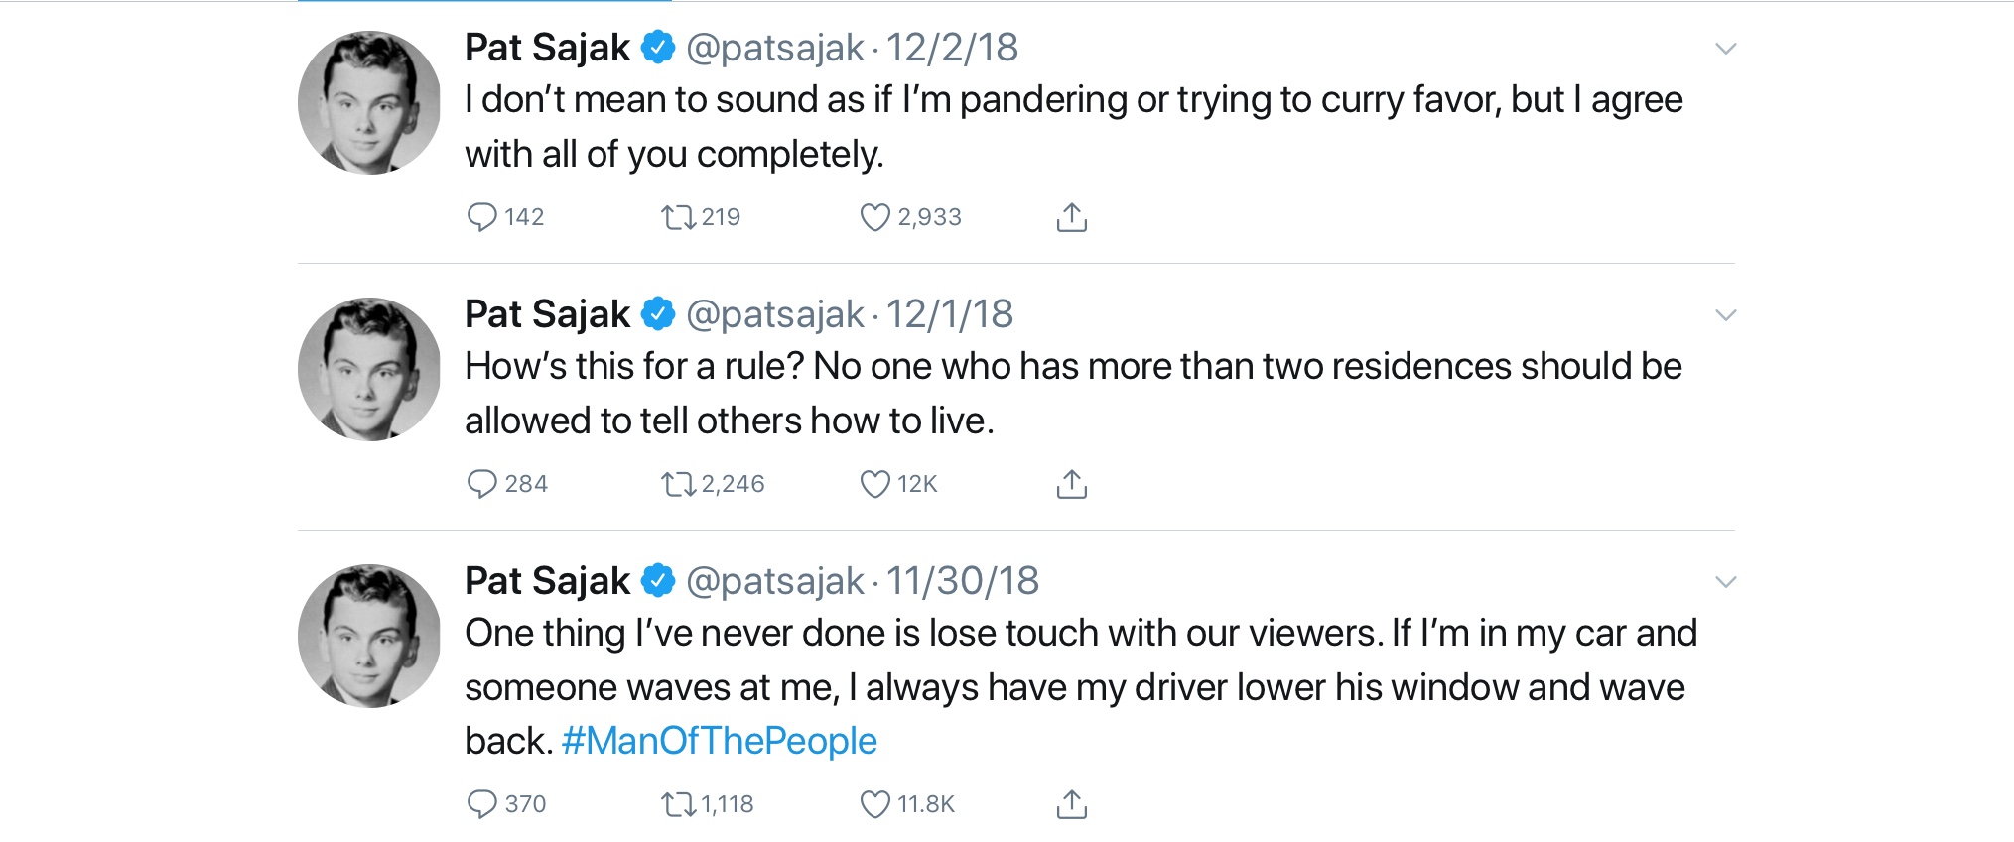Viewport: 2014px width, 842px height.
Task: Open options chevron on 12/2/18 tweet
Action: click(x=1725, y=49)
